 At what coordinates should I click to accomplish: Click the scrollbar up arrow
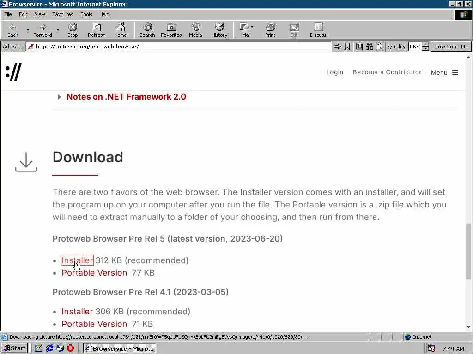468,57
